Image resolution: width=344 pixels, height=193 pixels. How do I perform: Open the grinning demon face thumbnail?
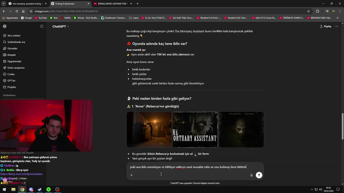coord(241,129)
